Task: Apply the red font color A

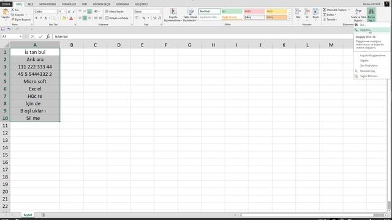Action: (71, 18)
